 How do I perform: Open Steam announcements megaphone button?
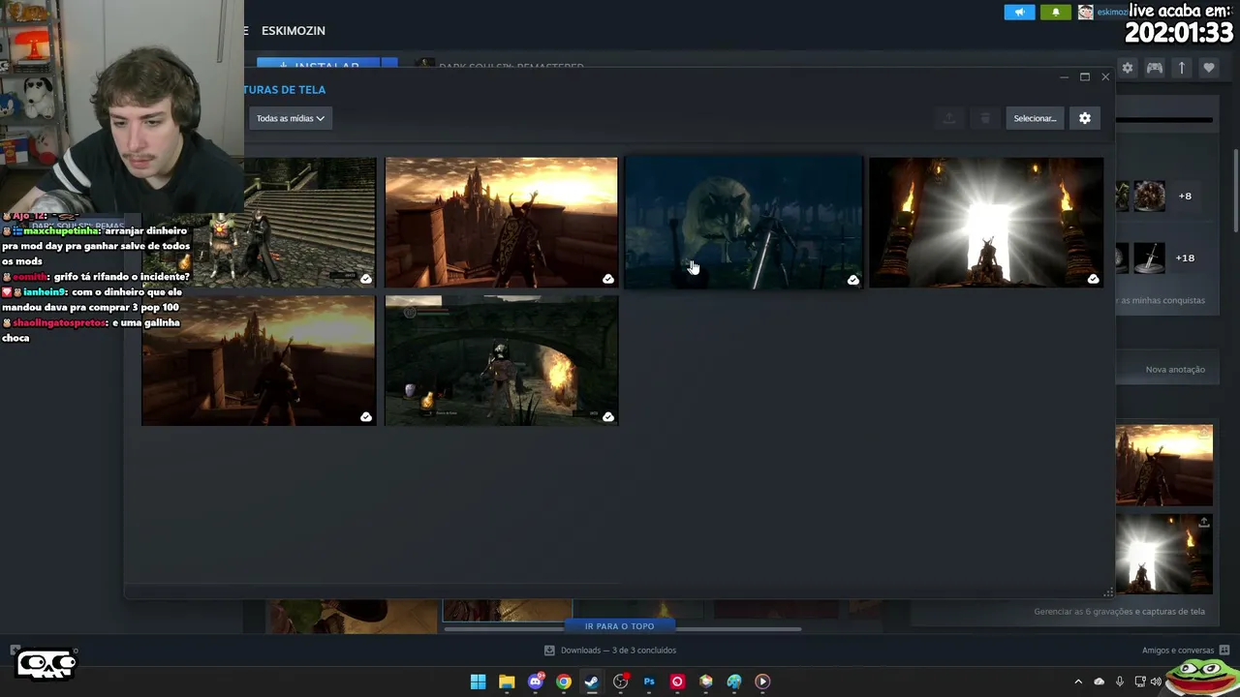[x=1019, y=12]
